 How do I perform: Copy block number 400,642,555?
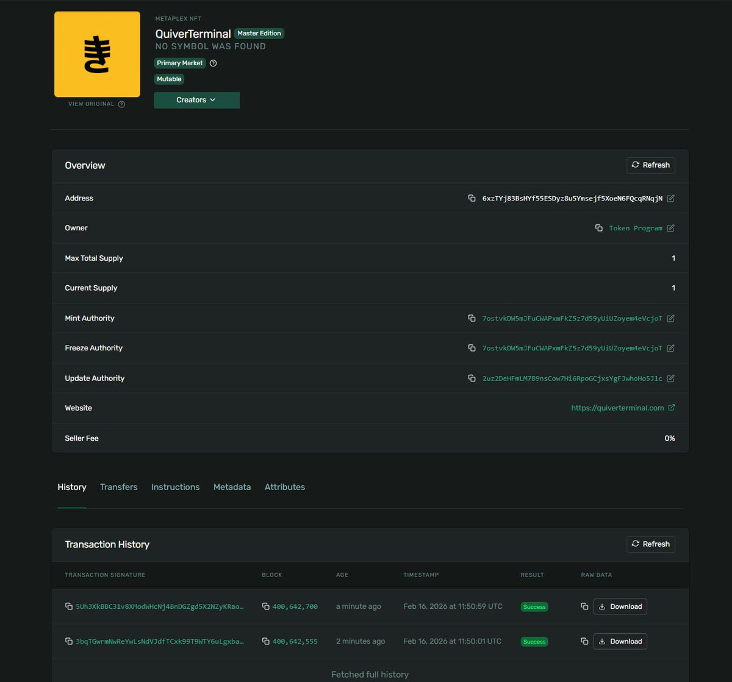tap(266, 641)
